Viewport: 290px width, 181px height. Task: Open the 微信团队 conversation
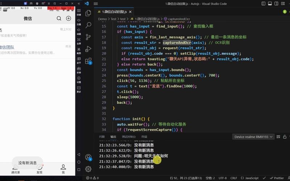pyautogui.click(x=37, y=50)
